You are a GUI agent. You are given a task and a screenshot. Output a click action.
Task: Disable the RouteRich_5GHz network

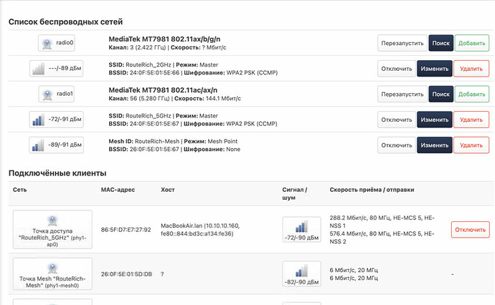click(x=397, y=120)
